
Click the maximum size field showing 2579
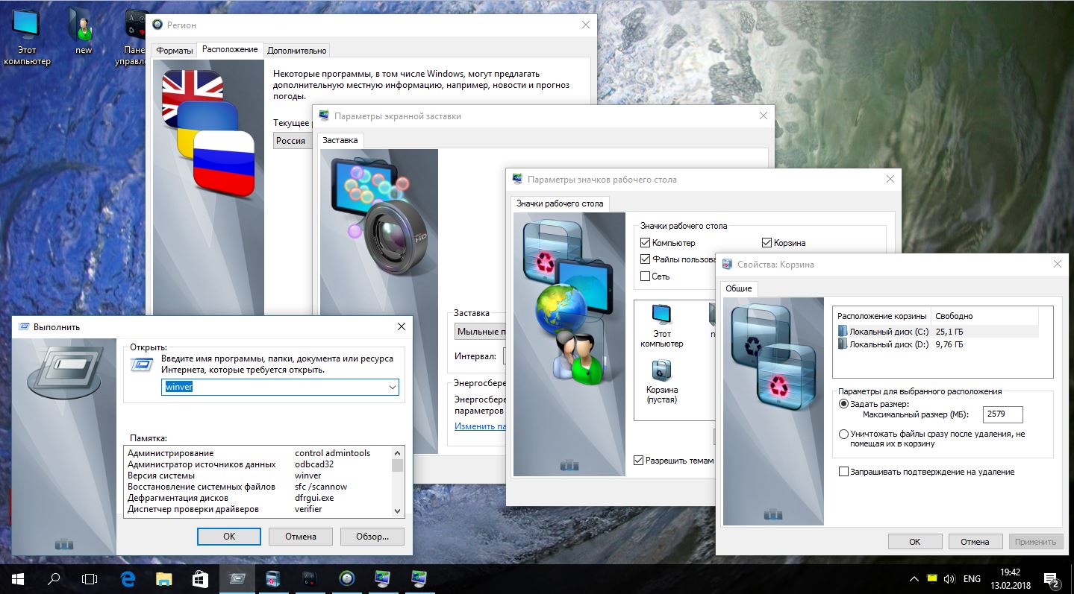point(1003,414)
